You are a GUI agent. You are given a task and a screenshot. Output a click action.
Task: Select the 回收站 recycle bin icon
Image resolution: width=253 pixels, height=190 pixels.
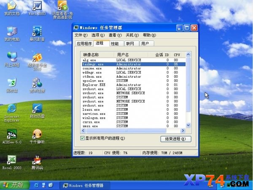pos(12,85)
